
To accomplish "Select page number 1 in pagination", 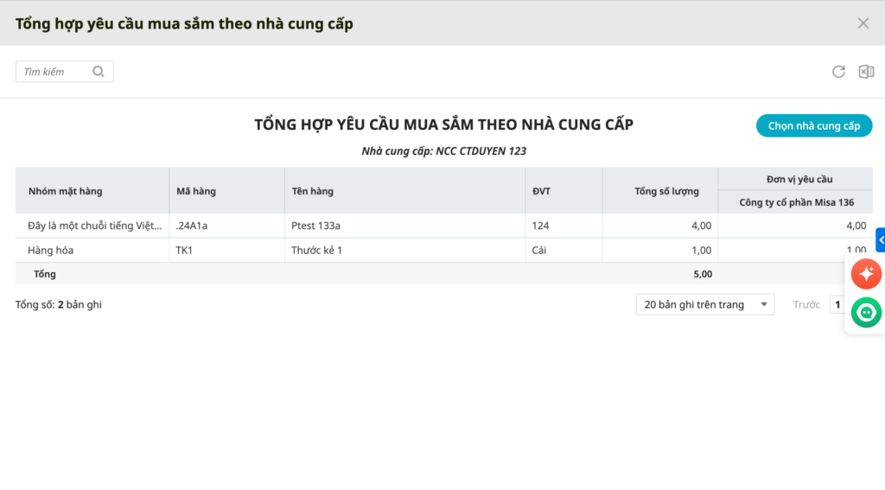I will [x=837, y=304].
